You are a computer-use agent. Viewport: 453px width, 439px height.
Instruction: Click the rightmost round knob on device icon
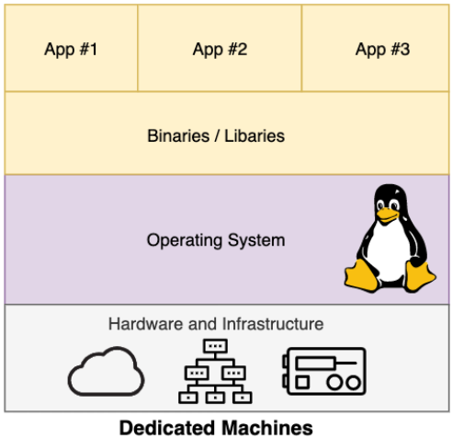[353, 383]
